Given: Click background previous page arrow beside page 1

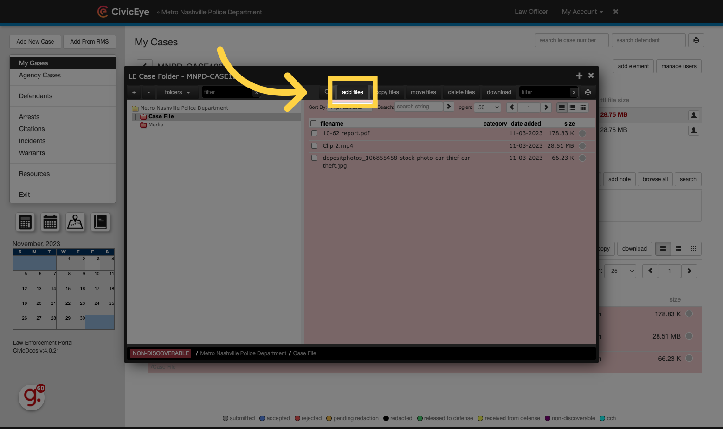Looking at the screenshot, I should (650, 271).
